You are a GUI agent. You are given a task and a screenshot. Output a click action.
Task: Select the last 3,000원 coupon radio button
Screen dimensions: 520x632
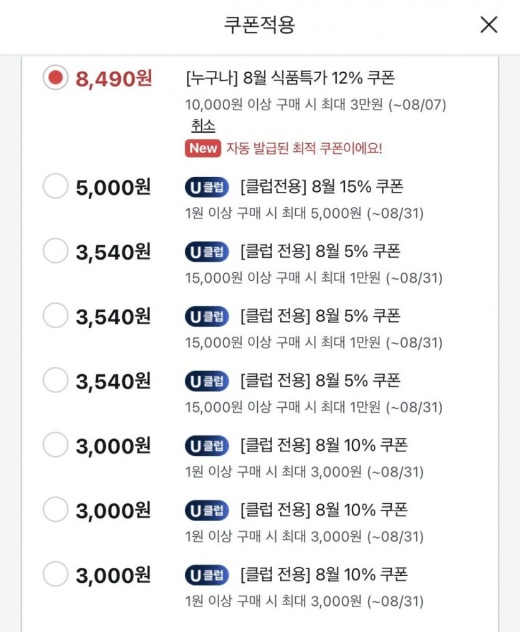55,574
